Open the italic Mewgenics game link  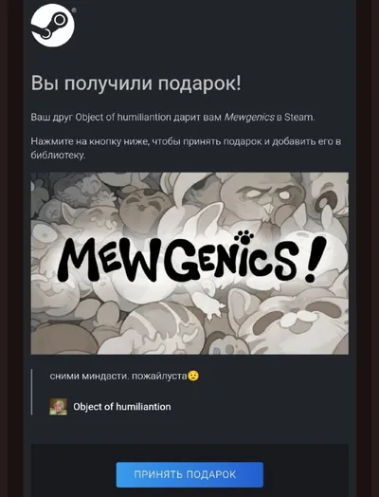pos(249,118)
